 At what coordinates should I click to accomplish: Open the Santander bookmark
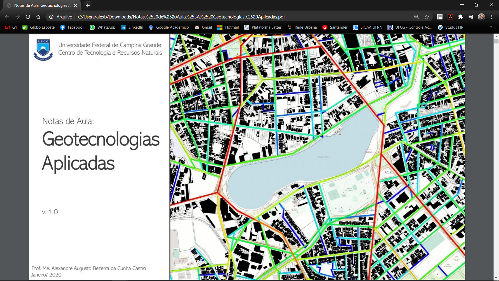tap(335, 27)
